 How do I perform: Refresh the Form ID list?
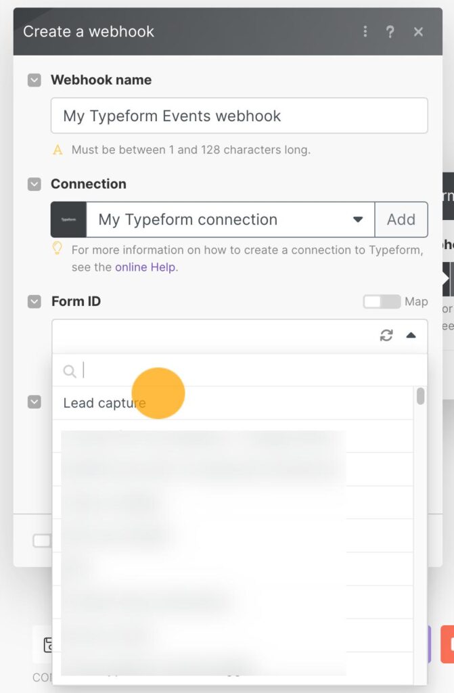pyautogui.click(x=386, y=334)
